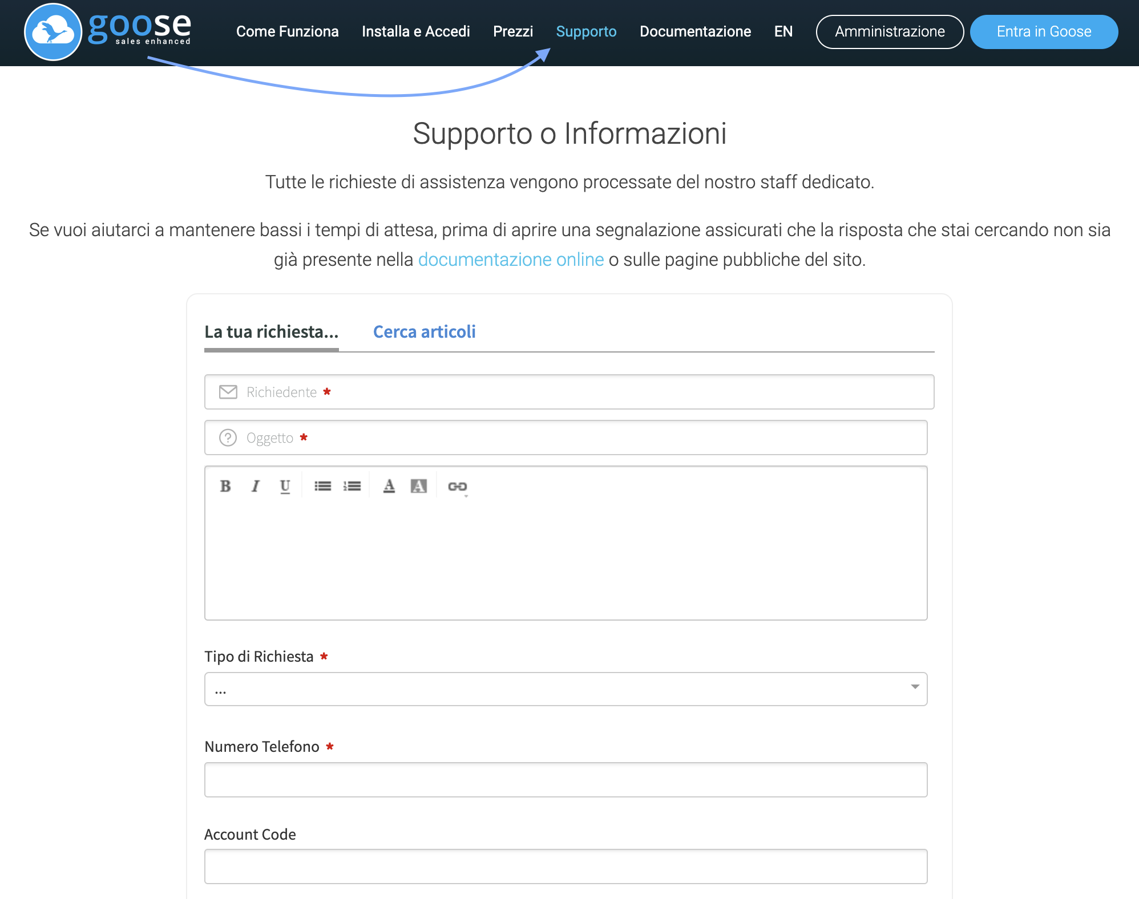The image size is (1139, 899).
Task: Click the Amministrazione button
Action: click(889, 32)
